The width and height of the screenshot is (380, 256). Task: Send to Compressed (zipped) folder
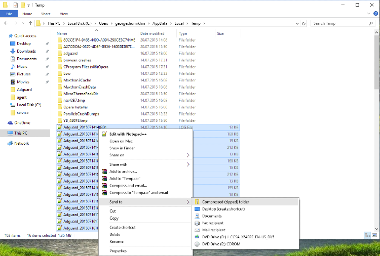coord(245,202)
